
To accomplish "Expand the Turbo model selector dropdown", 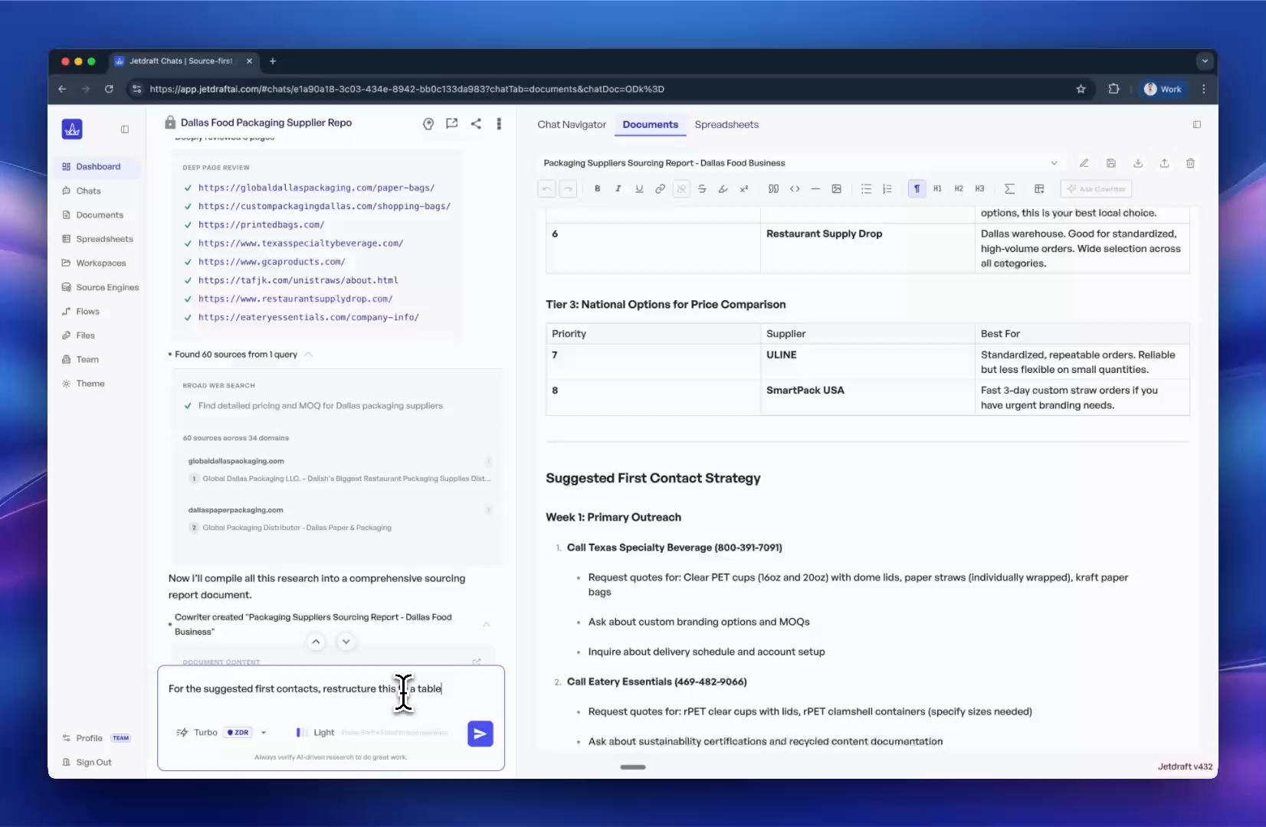I will (264, 732).
